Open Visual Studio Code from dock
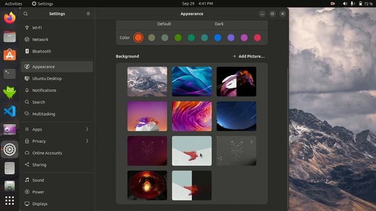Screen dimensions: 376x211 point(9,111)
